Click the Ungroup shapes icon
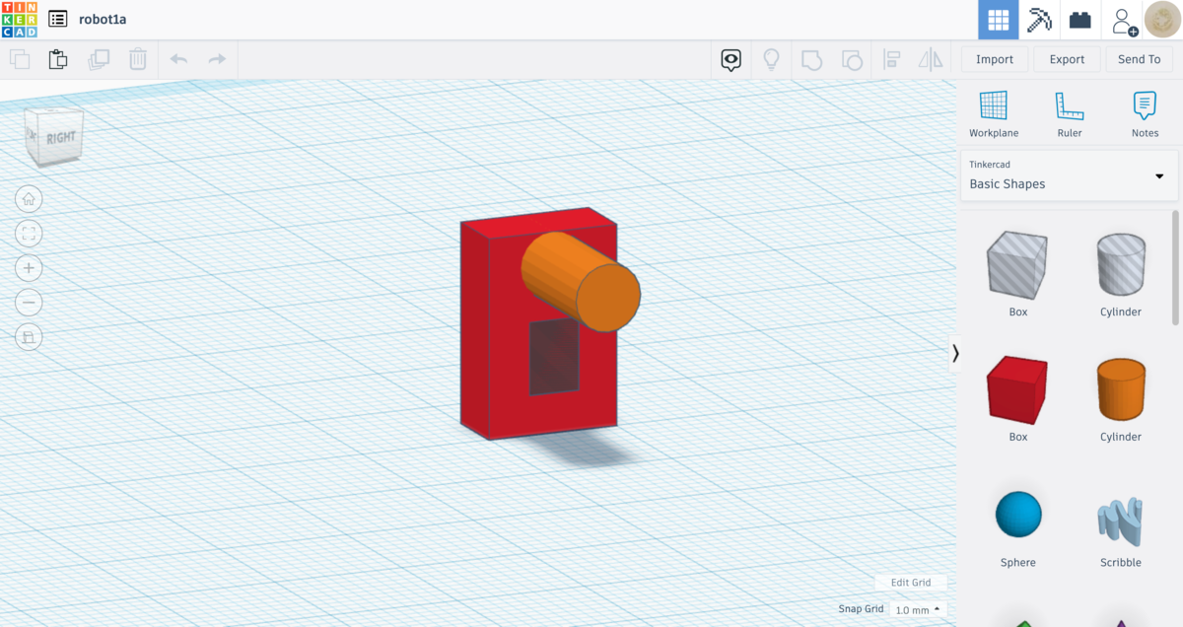This screenshot has height=627, width=1183. 852,60
